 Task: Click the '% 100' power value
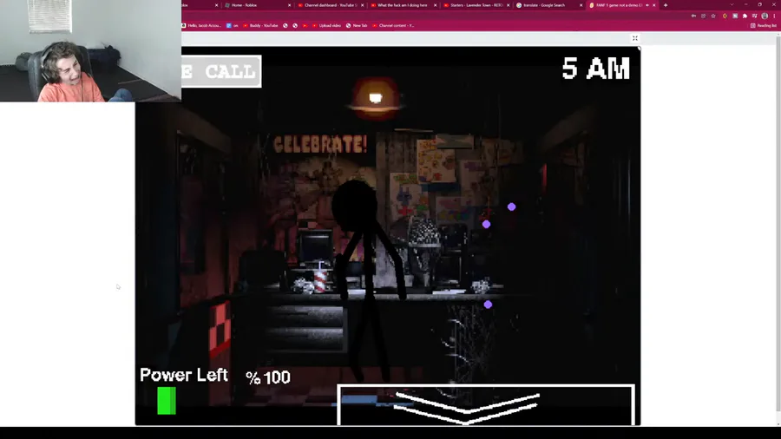click(x=268, y=377)
